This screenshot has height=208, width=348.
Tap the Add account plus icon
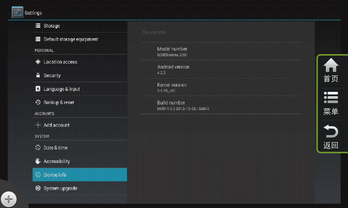38,125
